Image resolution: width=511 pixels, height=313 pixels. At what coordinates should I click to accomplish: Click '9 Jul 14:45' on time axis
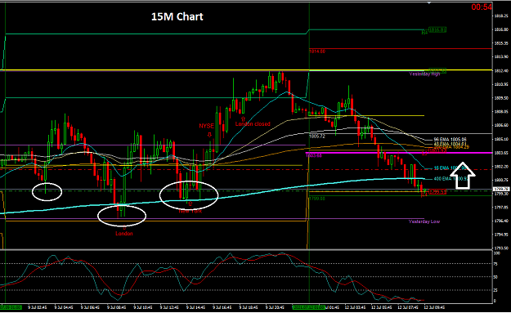pos(196,307)
